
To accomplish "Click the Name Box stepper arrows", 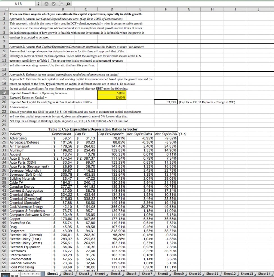I will coord(38,4).
